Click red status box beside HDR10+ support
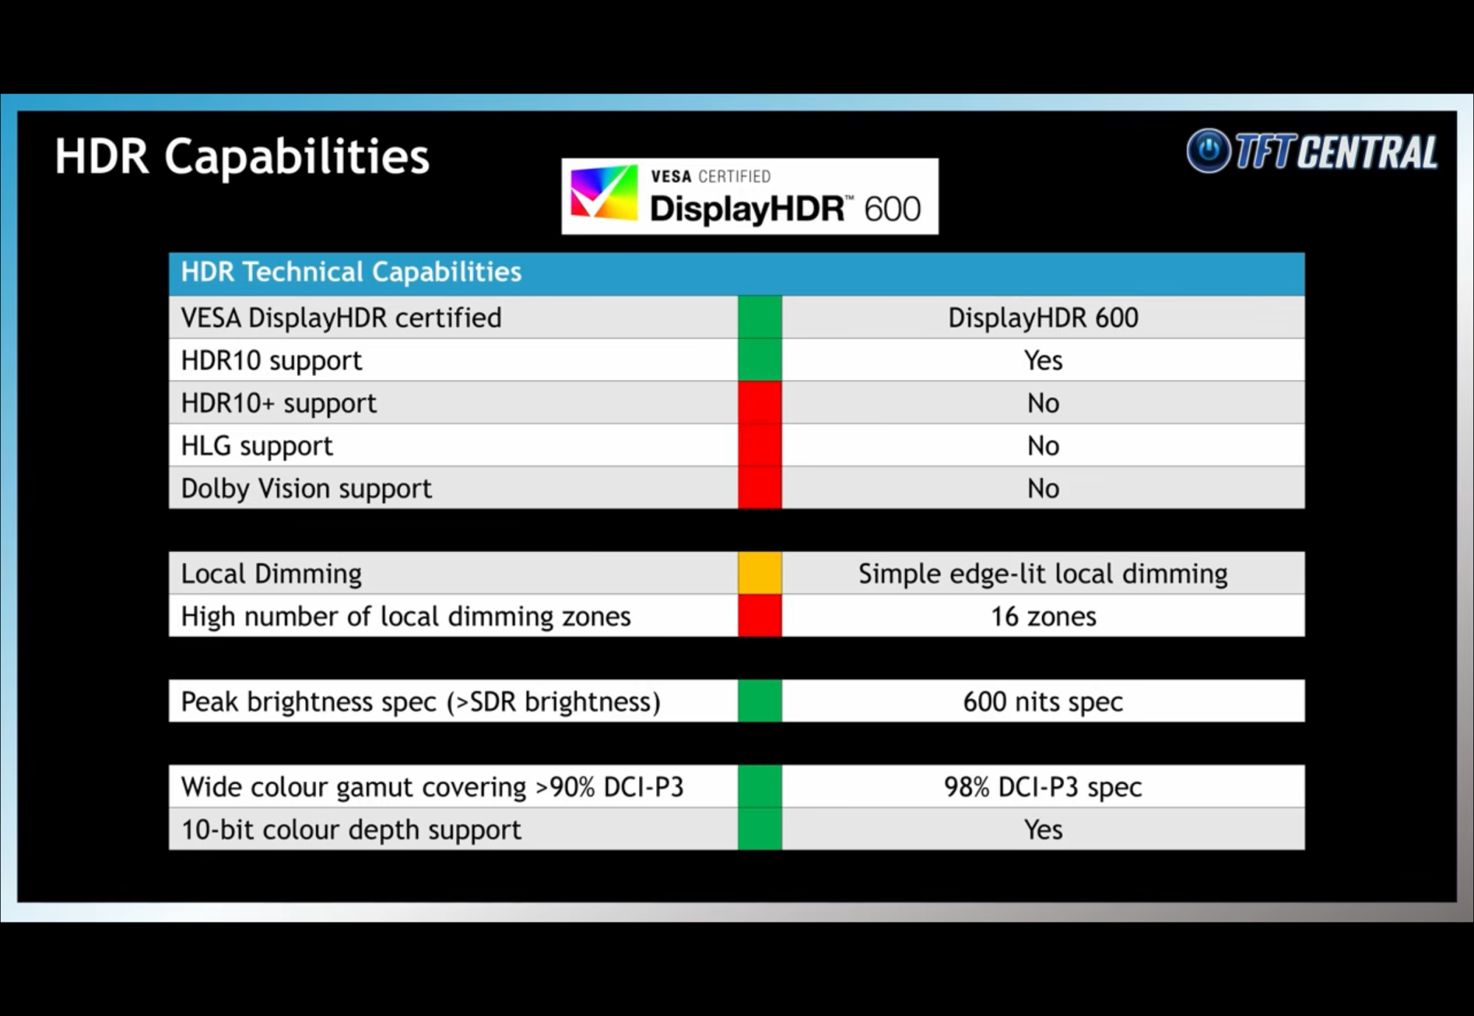Viewport: 1474px width, 1016px height. (759, 403)
